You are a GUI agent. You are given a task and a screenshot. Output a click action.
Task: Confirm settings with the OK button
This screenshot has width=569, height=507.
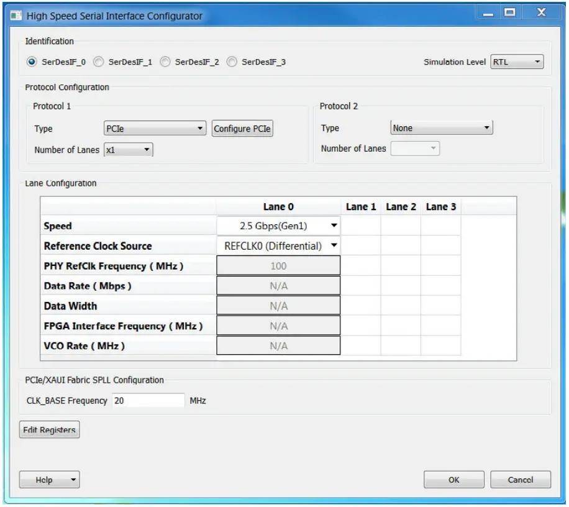tap(454, 479)
